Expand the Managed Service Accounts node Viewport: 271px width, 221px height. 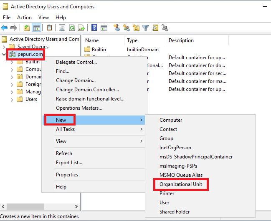point(12,92)
